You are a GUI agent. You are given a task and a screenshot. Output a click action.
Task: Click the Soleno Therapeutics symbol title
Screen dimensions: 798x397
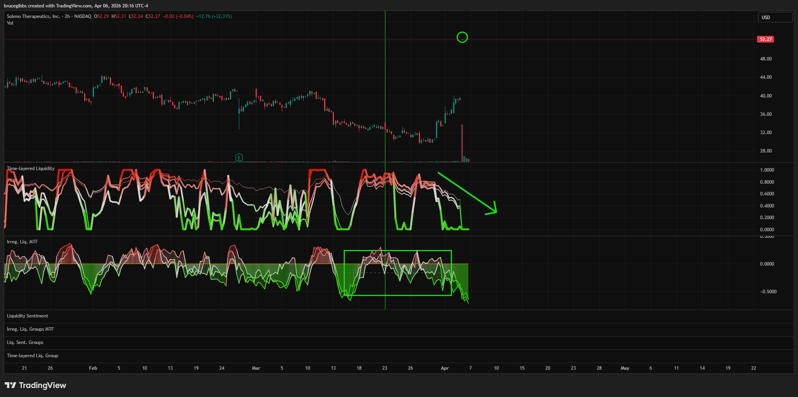pyautogui.click(x=34, y=16)
